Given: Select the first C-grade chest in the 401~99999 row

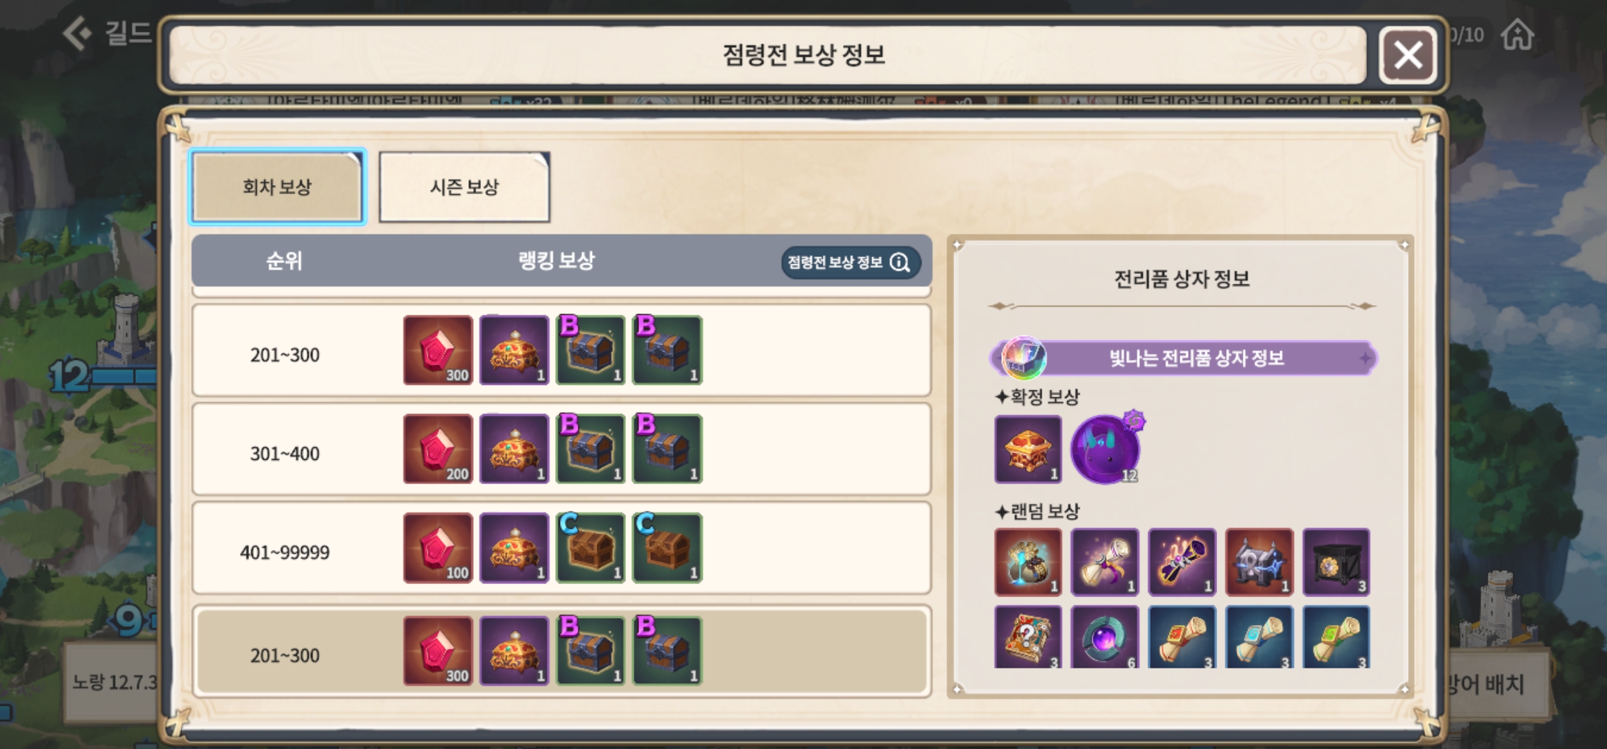Looking at the screenshot, I should [590, 548].
